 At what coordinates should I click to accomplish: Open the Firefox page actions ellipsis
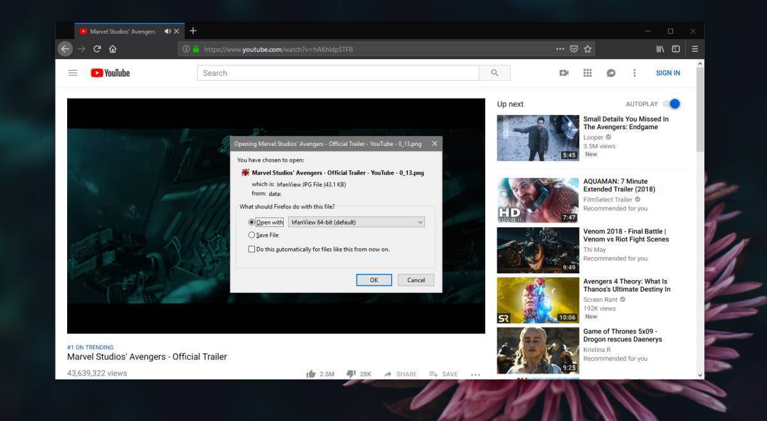pyautogui.click(x=560, y=49)
